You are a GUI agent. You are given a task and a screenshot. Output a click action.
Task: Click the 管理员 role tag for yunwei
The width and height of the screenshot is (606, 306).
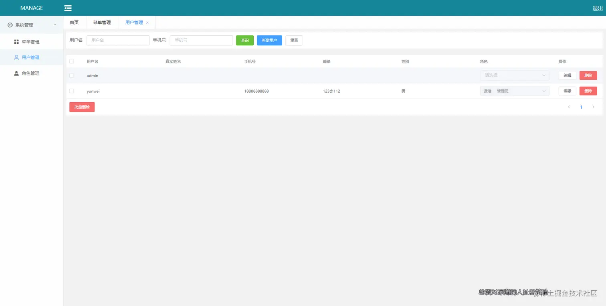point(503,91)
